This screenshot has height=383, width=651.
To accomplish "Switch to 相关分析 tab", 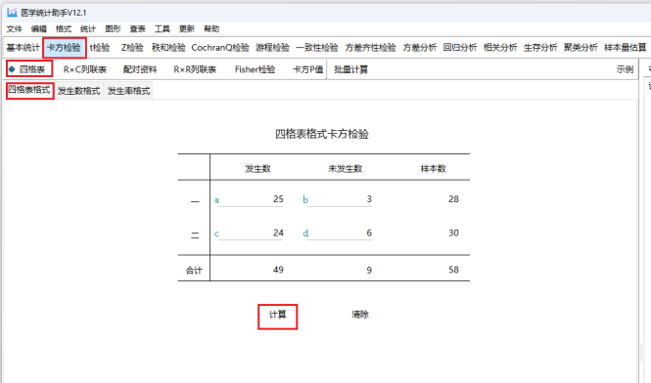I will (x=500, y=47).
